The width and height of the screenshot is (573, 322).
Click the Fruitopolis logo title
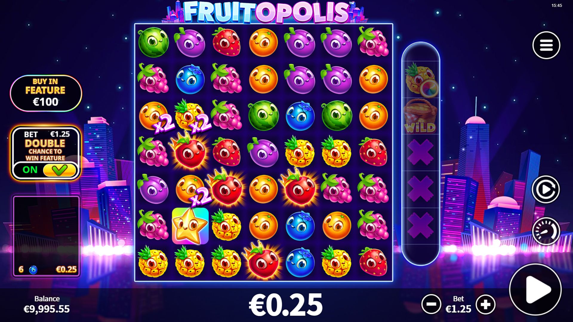point(265,12)
